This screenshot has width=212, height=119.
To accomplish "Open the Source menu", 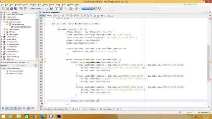I will (x=26, y=5).
